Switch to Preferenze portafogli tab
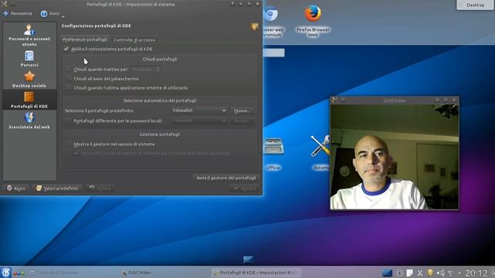Viewport: 495px width, 278px height. tap(84, 39)
